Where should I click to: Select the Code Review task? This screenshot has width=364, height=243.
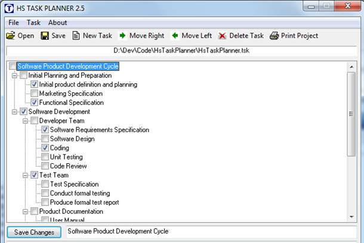click(x=68, y=166)
